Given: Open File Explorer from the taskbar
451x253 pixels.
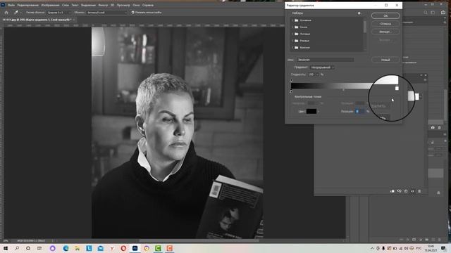Looking at the screenshot, I should 78,248.
